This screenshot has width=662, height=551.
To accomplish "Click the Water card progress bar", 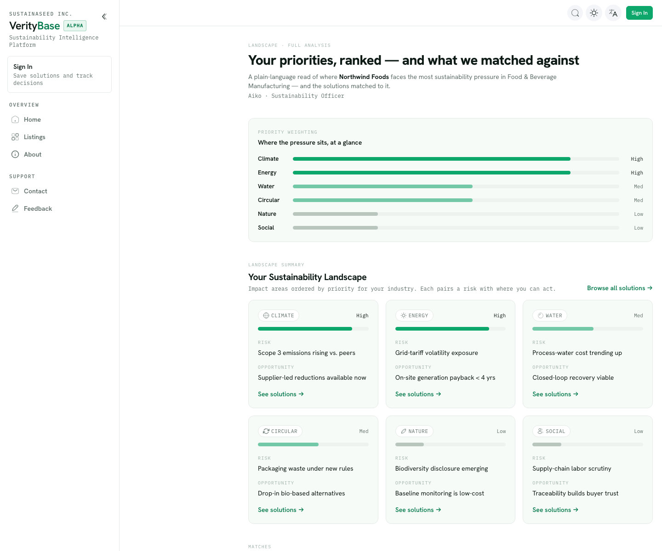I will 588,329.
